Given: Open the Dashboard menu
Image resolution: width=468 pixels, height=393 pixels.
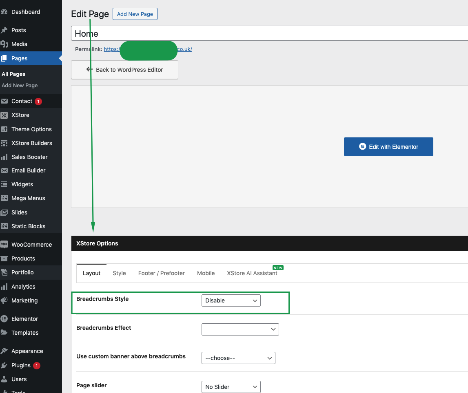Looking at the screenshot, I should coord(26,12).
